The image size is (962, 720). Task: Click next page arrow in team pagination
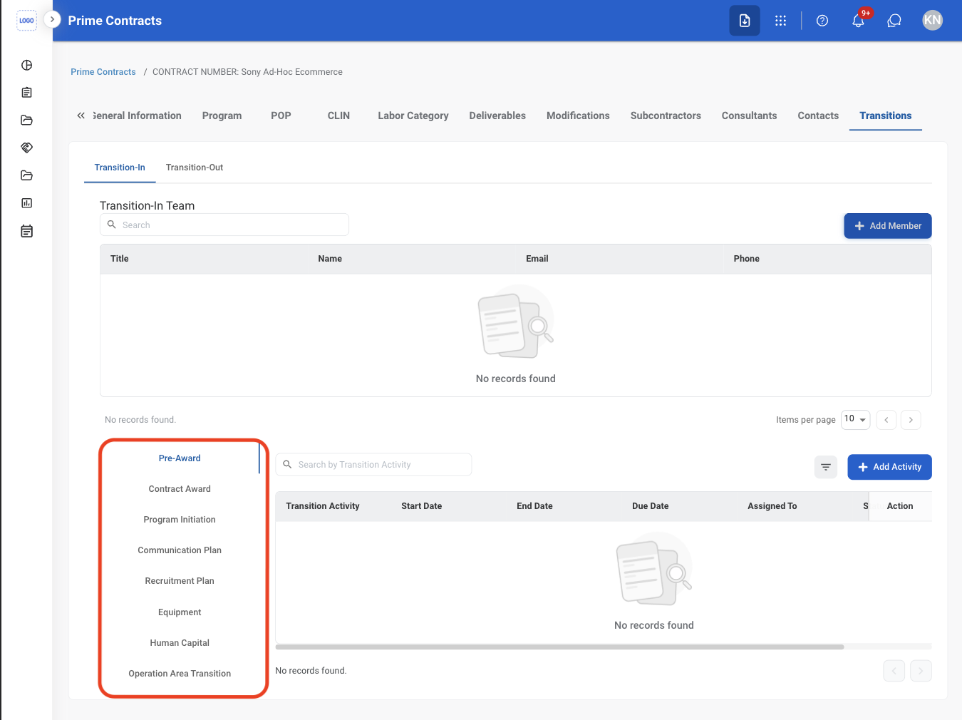tap(911, 420)
